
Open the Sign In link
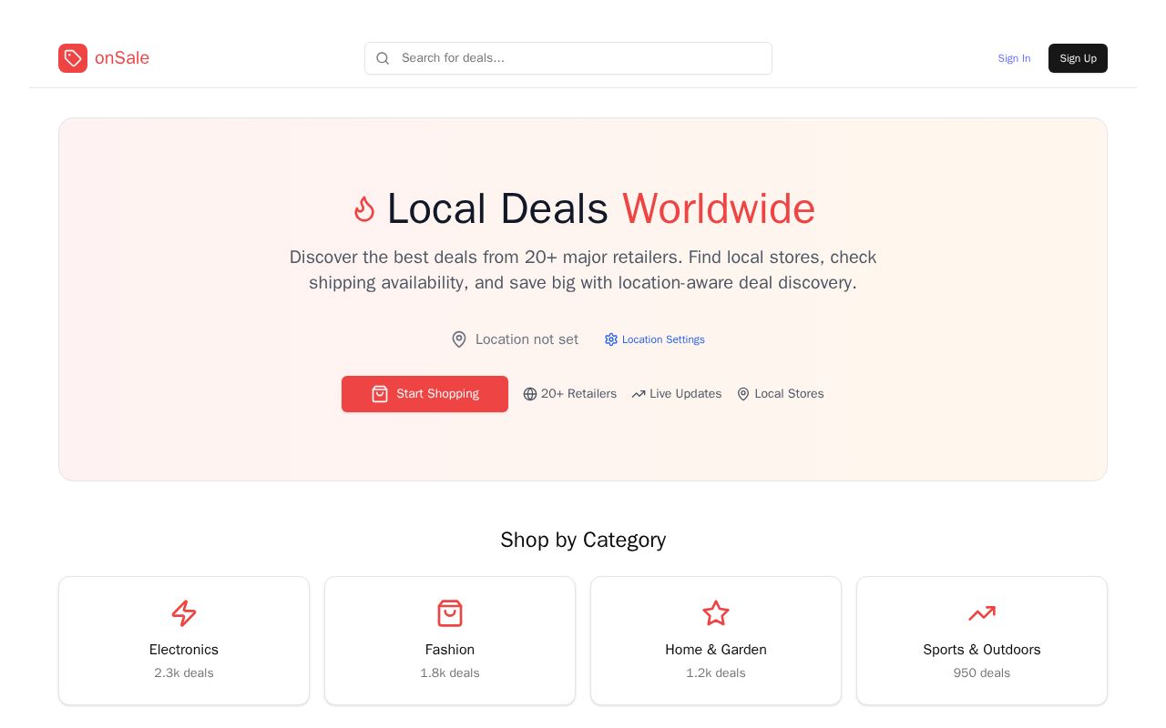1014,58
